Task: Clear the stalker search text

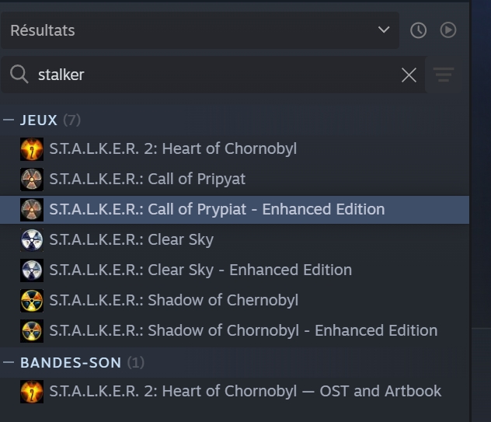Action: coord(409,75)
